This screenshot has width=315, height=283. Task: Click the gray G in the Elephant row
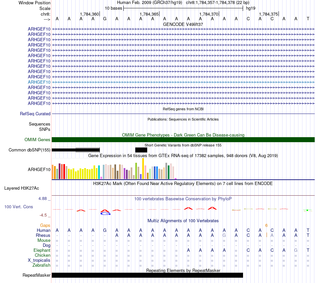(x=296, y=250)
